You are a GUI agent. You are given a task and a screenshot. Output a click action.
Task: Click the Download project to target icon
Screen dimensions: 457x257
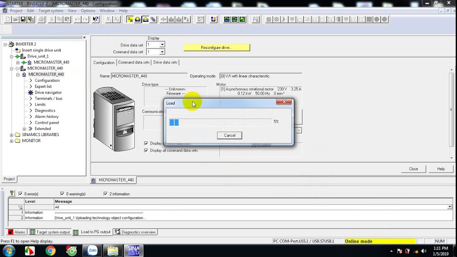tap(138, 19)
